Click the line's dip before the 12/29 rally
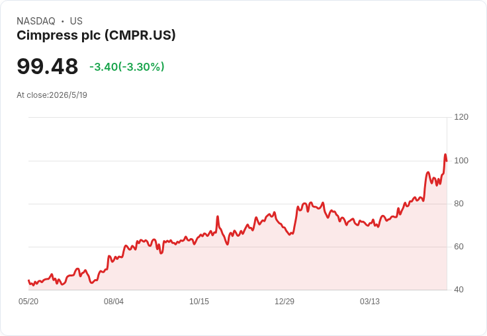487x336 pixels. tap(290, 234)
